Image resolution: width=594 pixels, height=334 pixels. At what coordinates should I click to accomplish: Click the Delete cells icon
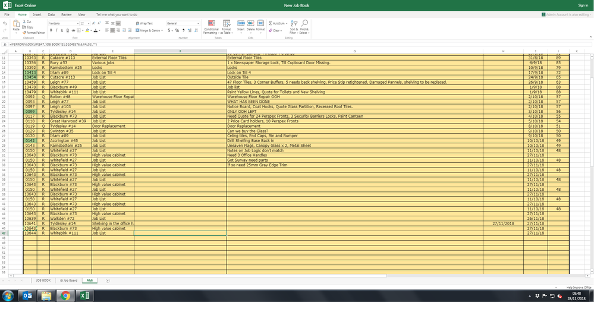click(x=250, y=24)
